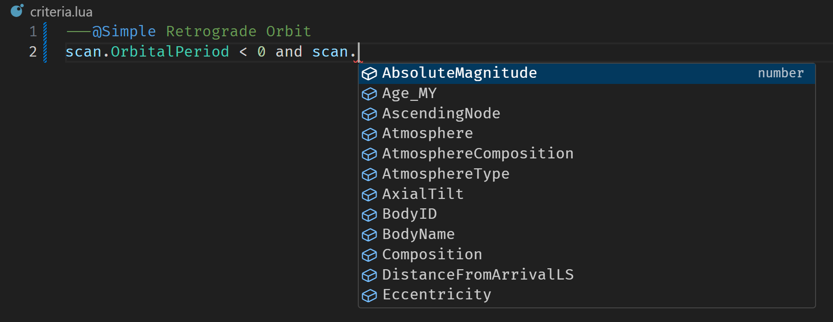This screenshot has height=322, width=833.
Task: Click the Lua file icon beside criteria.lua
Action: pyautogui.click(x=17, y=10)
